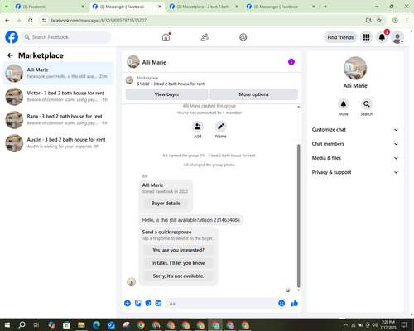Open File Explorer from the taskbar

(x=81, y=325)
